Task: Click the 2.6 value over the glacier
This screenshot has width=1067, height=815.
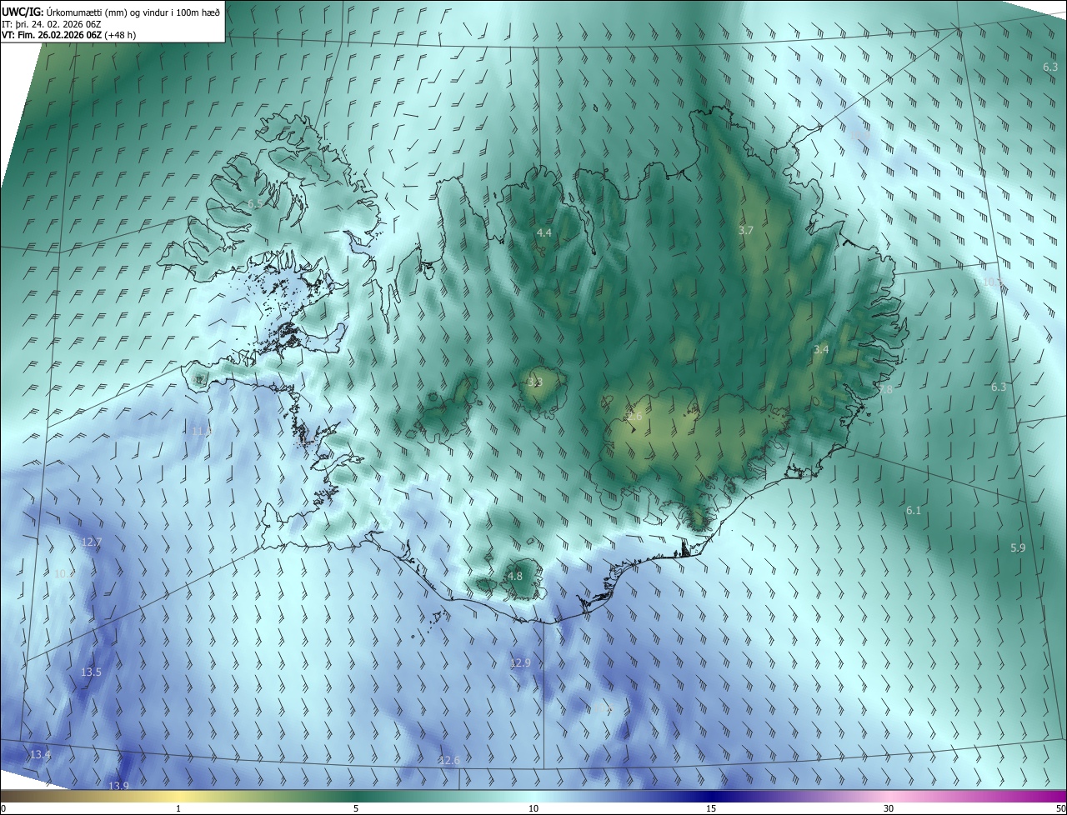Action: [x=635, y=417]
